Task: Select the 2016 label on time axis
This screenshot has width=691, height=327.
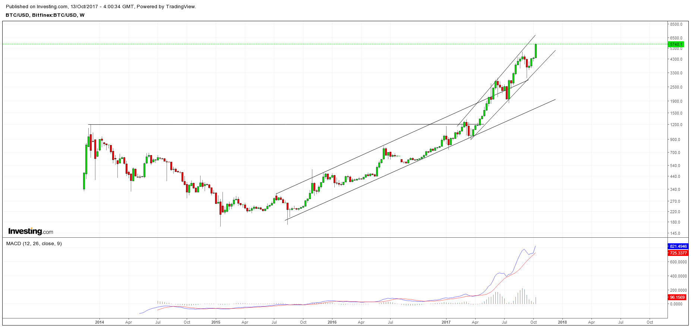Action: pyautogui.click(x=332, y=322)
